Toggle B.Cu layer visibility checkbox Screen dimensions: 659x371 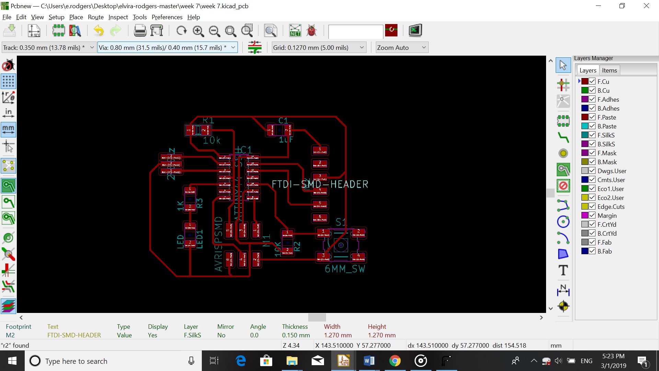(x=592, y=90)
